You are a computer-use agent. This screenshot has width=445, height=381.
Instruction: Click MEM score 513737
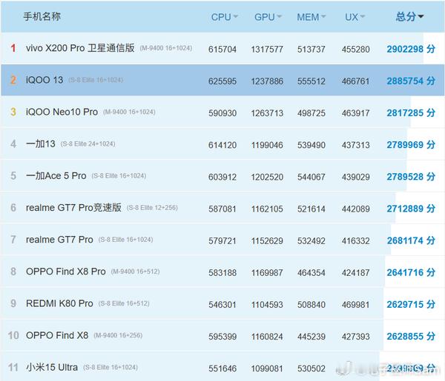coord(311,50)
